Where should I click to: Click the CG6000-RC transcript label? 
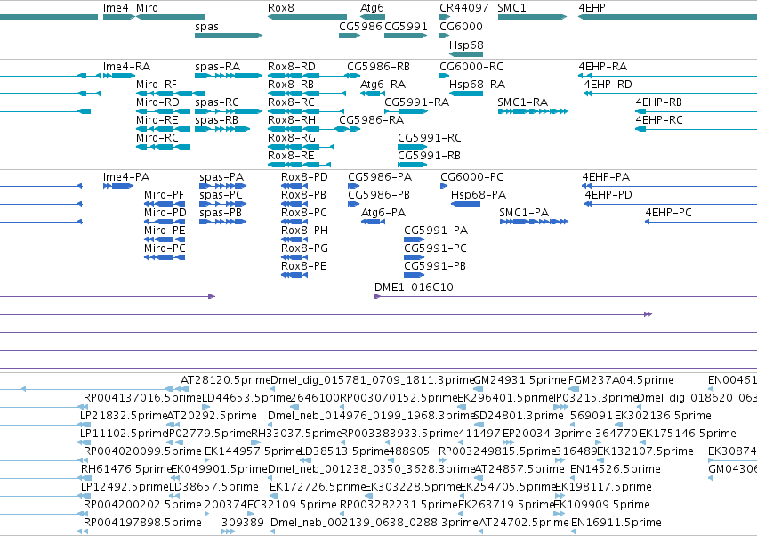471,67
